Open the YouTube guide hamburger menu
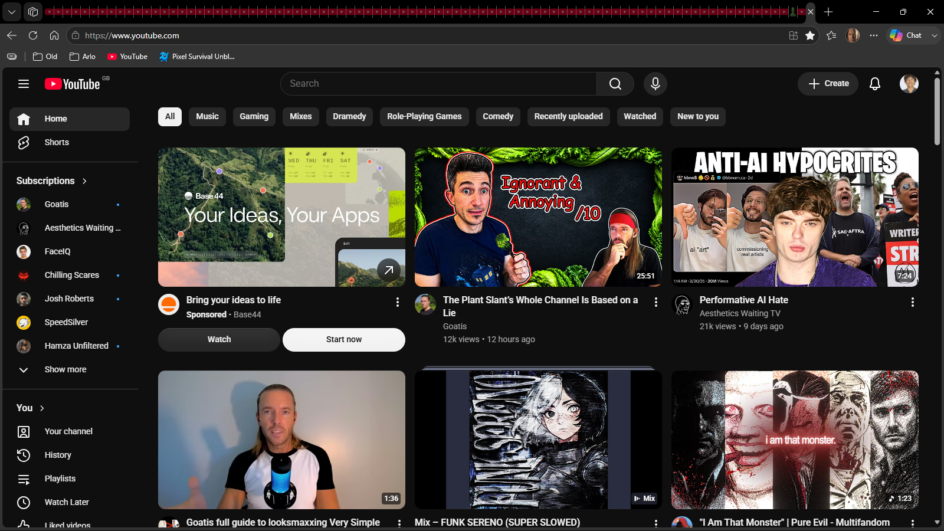The width and height of the screenshot is (944, 531). tap(24, 84)
